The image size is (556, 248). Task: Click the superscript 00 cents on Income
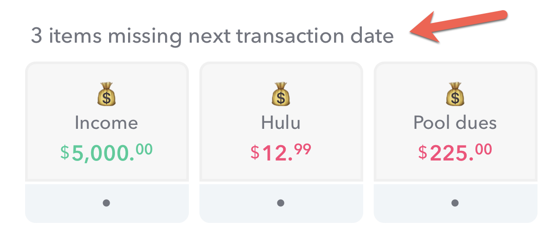144,150
